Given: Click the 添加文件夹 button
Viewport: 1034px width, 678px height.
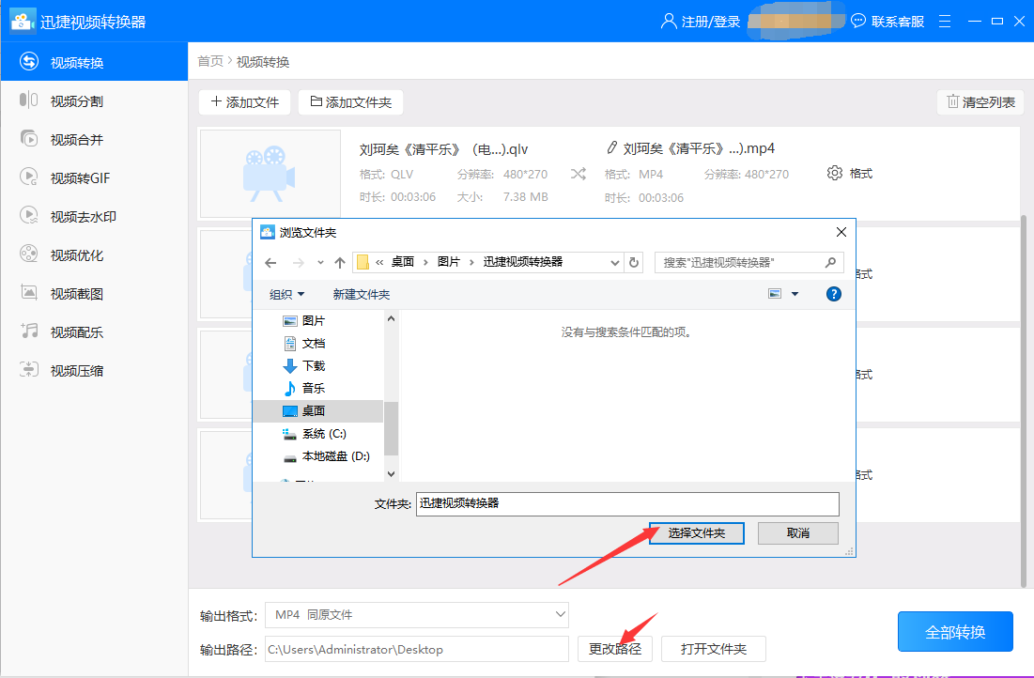Looking at the screenshot, I should click(351, 102).
